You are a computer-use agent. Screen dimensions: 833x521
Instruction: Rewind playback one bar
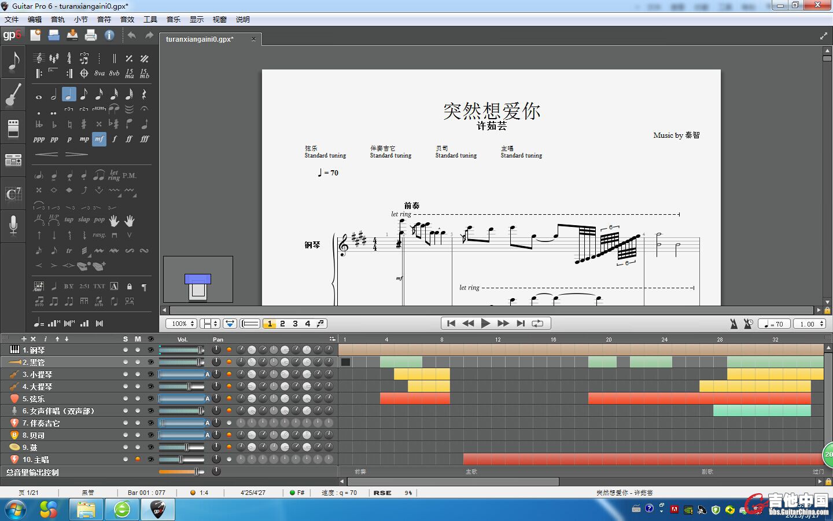(468, 324)
